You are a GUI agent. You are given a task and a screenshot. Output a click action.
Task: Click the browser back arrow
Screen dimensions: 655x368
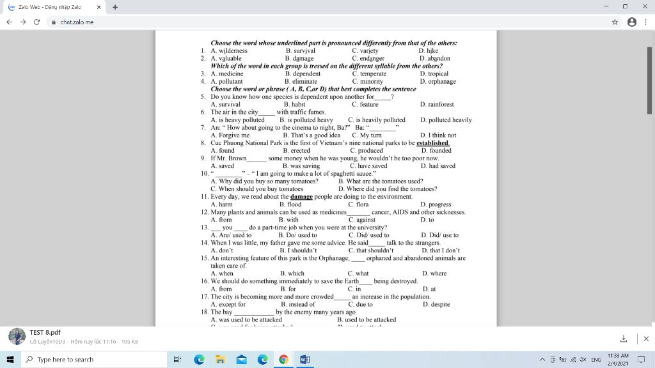(9, 22)
